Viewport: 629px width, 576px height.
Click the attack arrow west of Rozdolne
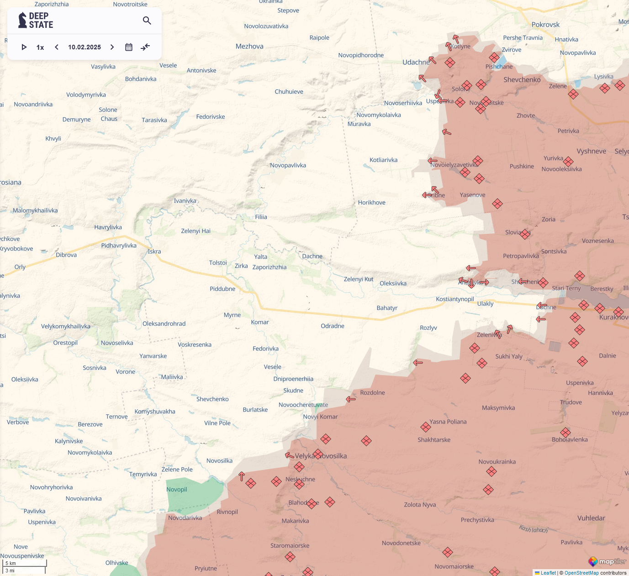[351, 399]
